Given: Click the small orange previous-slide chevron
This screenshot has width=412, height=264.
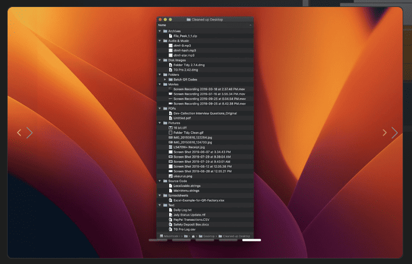Looking at the screenshot, I should tap(19, 133).
